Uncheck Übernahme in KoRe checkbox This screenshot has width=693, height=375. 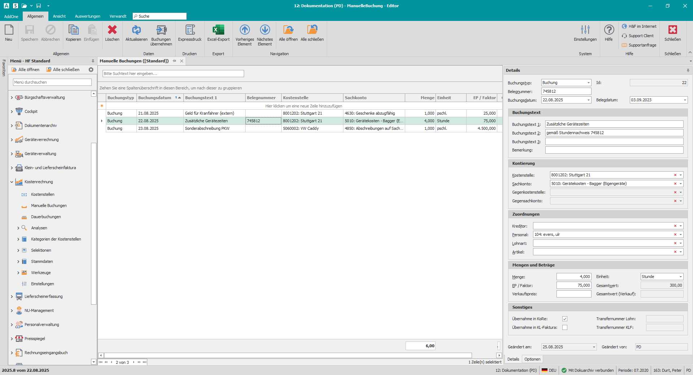coord(564,319)
